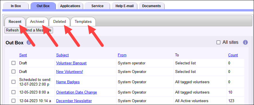Open the Out Box info icon
This screenshot has width=254, height=105.
click(x=29, y=43)
